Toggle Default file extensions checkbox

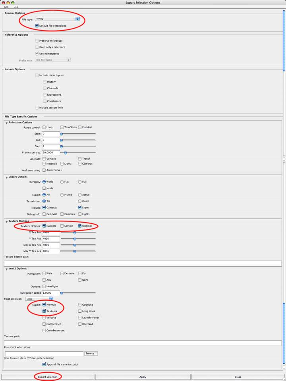37,26
